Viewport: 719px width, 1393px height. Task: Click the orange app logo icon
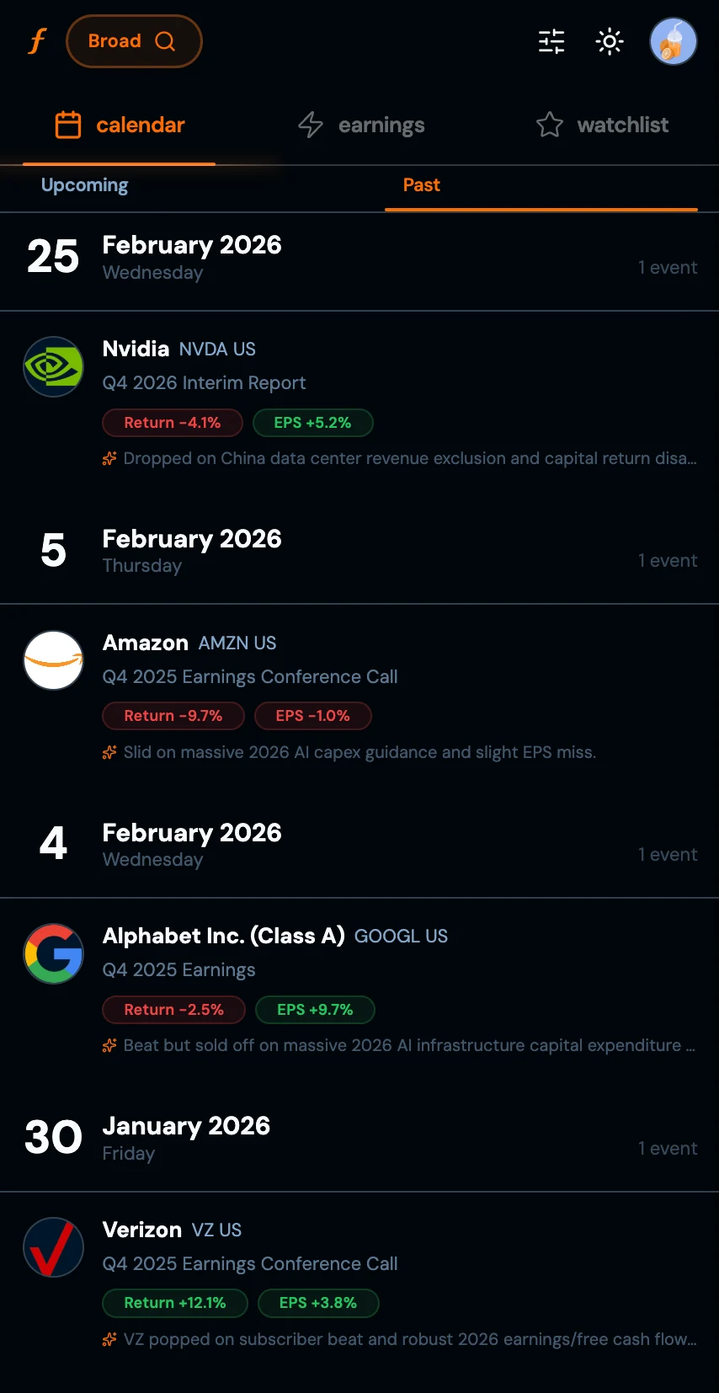point(37,41)
